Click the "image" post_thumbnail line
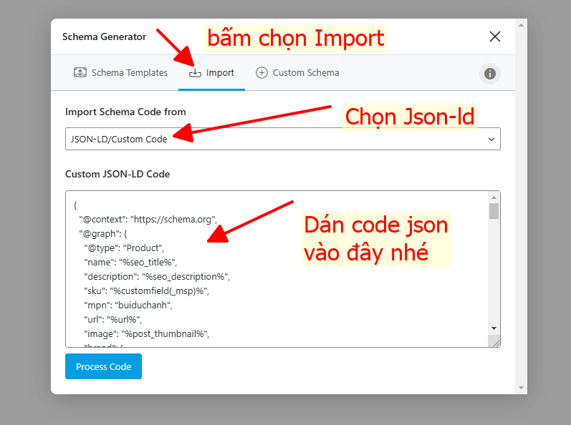This screenshot has width=571, height=425. coord(147,333)
